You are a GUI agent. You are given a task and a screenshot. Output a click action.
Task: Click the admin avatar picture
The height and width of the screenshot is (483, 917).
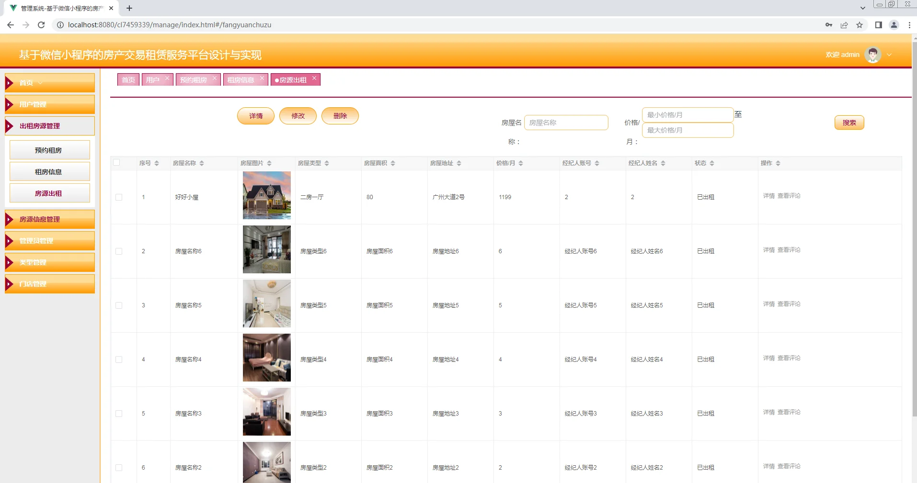[x=873, y=55]
